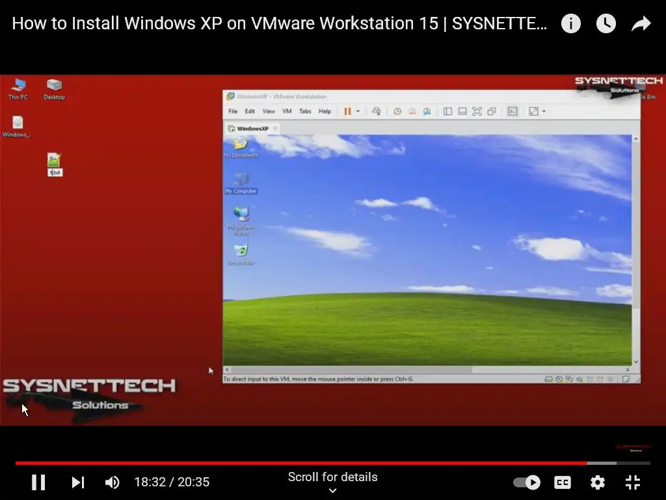Open the View menu in VMware

(269, 111)
